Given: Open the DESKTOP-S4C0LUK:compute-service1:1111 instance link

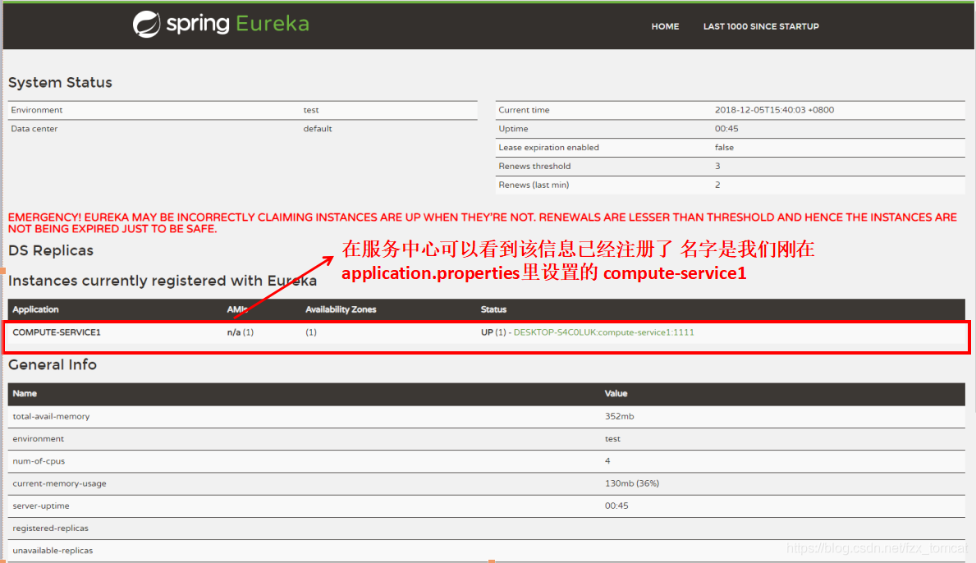Looking at the screenshot, I should [x=603, y=332].
